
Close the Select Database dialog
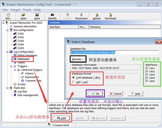159,42
